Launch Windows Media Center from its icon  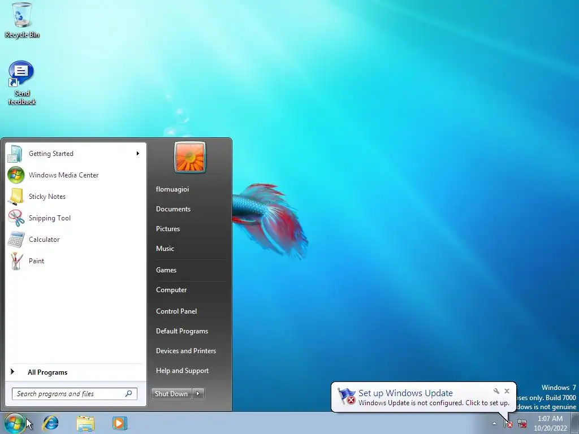coord(16,175)
